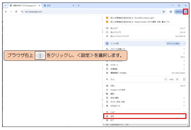
Task: Switch to the 設定 tab
Action: [58, 6]
